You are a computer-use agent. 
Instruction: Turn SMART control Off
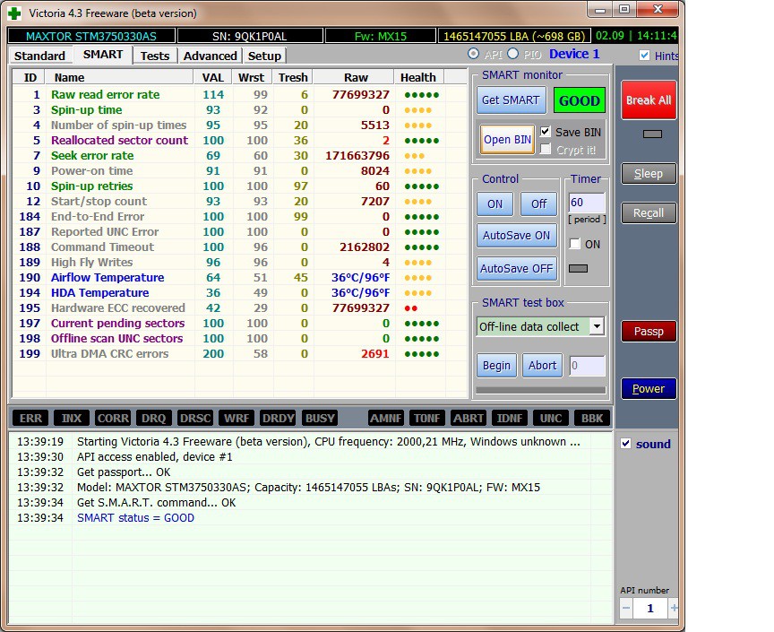click(x=538, y=204)
